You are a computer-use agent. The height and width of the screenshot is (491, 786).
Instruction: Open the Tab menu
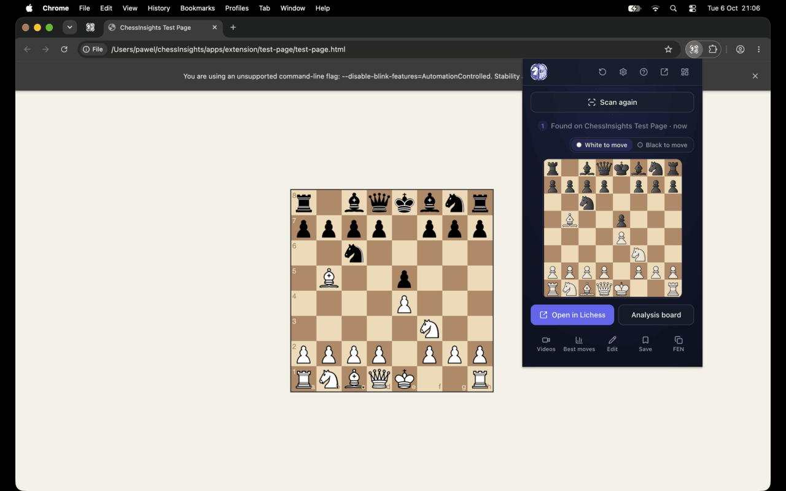(265, 9)
